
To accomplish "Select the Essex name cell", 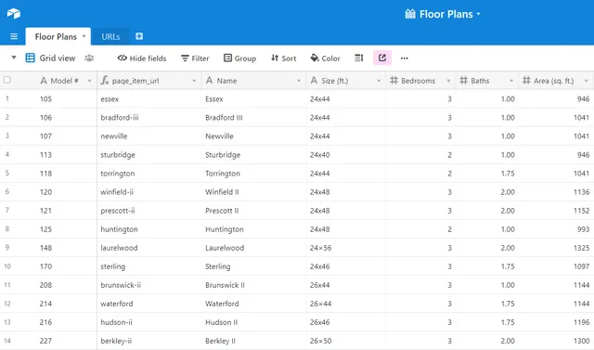I will [x=253, y=98].
